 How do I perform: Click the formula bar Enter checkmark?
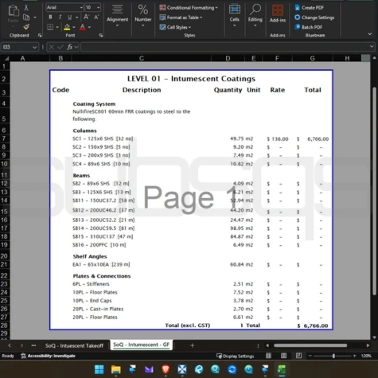[x=60, y=47]
